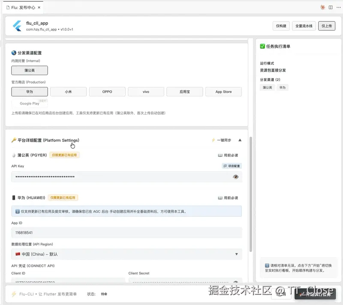Open the more actions ellipsis menu
Screen dimensions: 343x305
[x=339, y=7]
